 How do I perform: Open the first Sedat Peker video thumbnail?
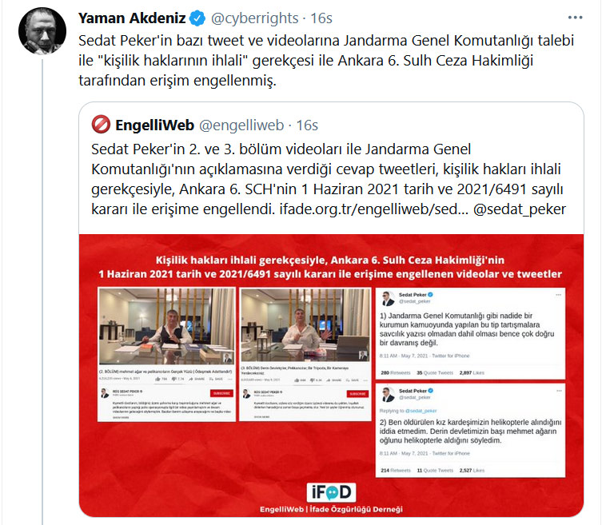(x=166, y=354)
